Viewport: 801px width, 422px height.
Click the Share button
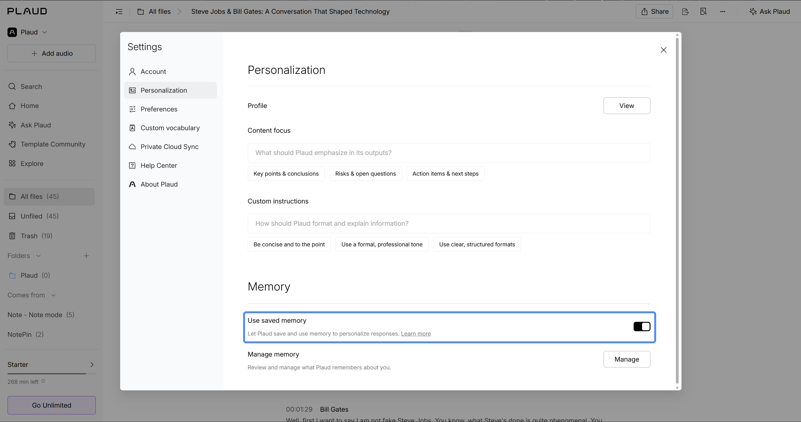coord(654,12)
